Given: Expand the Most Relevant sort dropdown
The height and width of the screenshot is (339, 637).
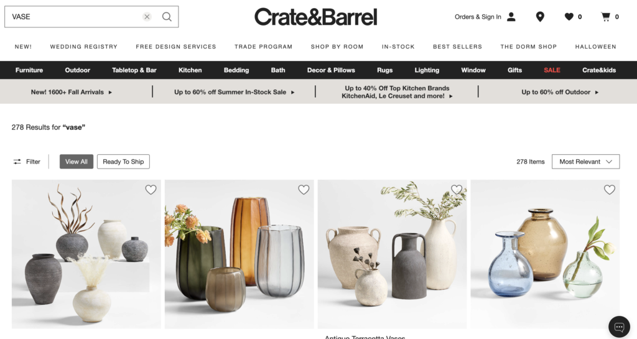Looking at the screenshot, I should [x=585, y=162].
